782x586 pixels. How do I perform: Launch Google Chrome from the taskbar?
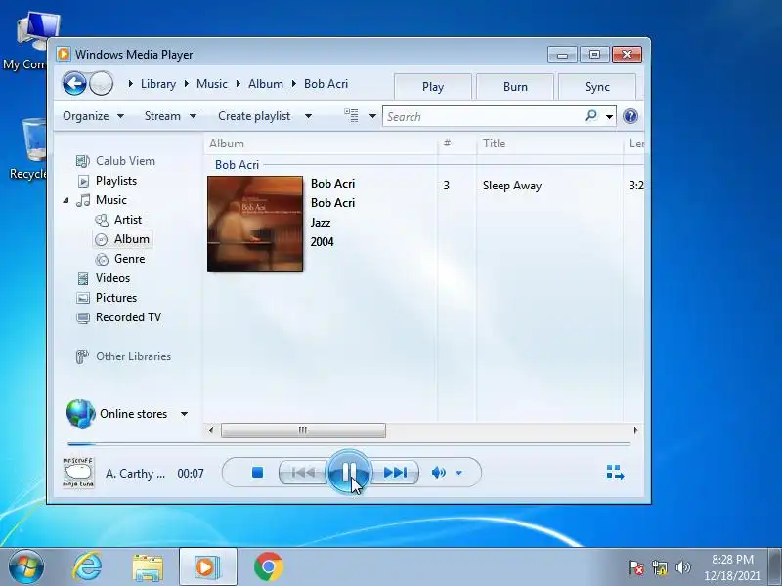[x=268, y=566]
